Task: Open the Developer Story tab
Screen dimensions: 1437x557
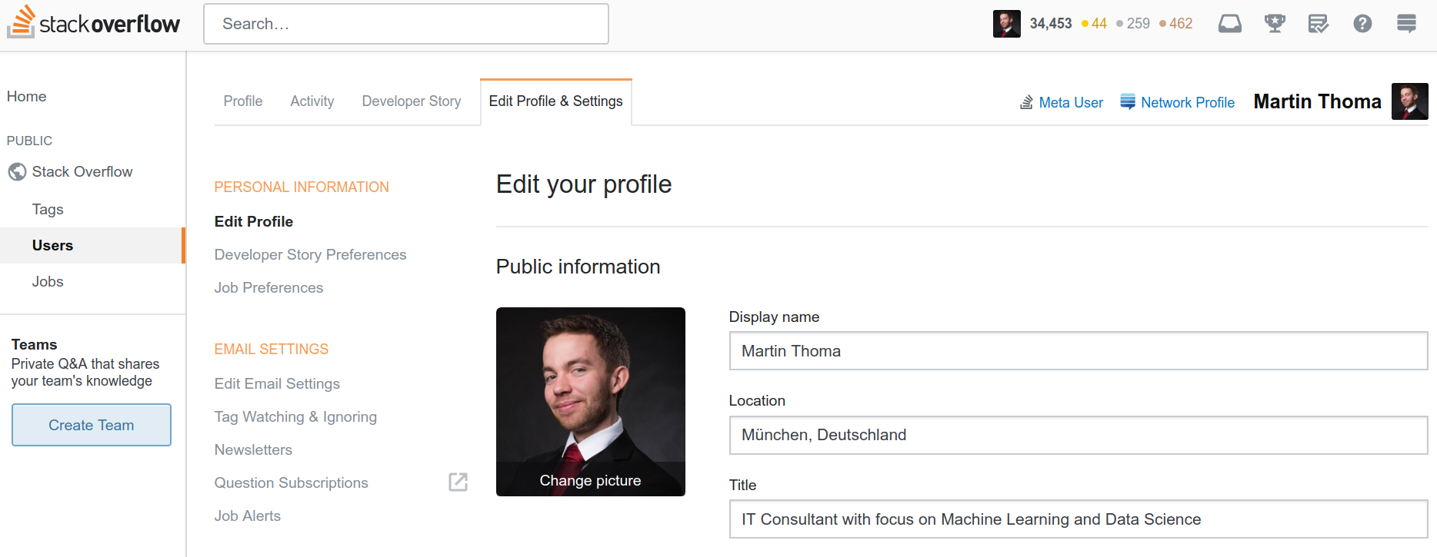Action: pos(411,101)
